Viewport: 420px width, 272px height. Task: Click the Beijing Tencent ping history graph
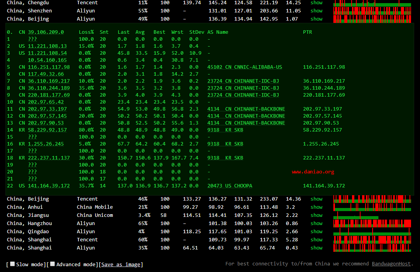point(372,199)
